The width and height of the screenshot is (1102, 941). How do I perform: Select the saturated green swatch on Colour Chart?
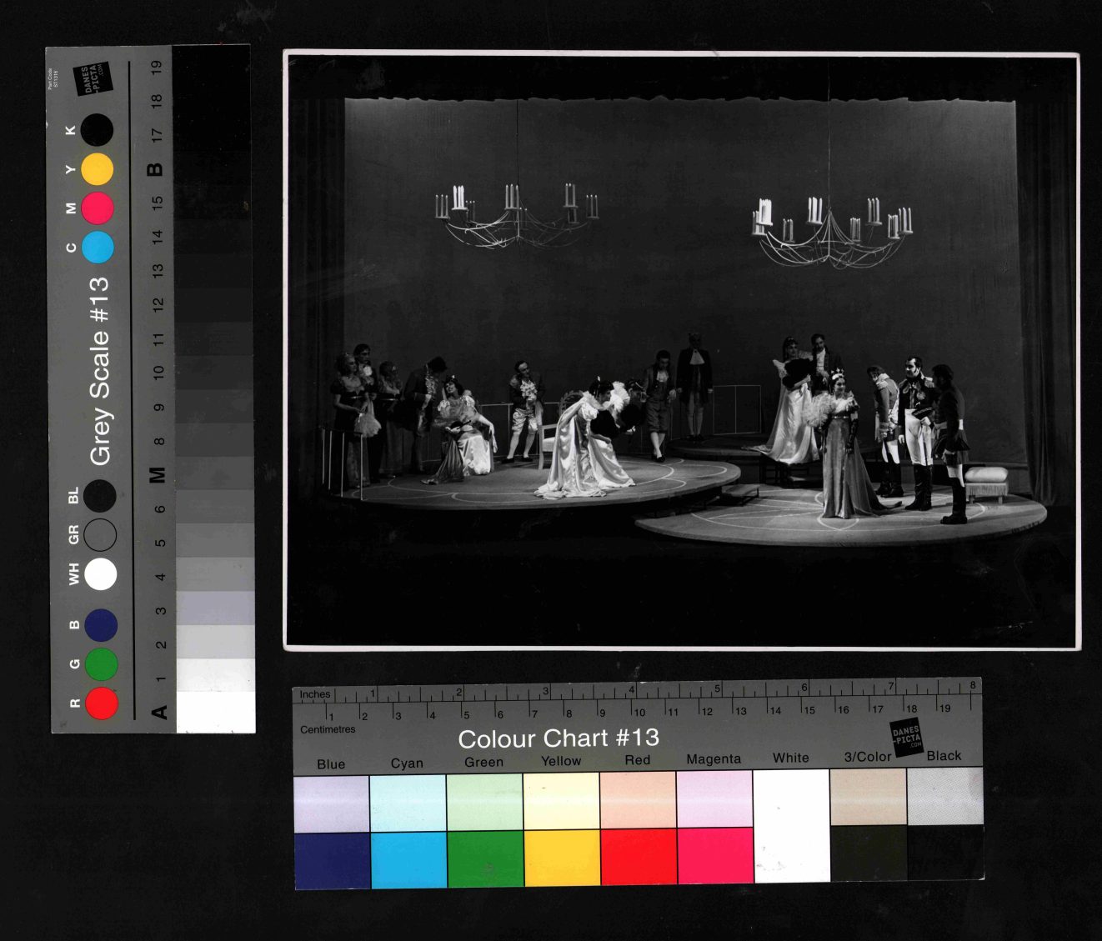click(485, 859)
